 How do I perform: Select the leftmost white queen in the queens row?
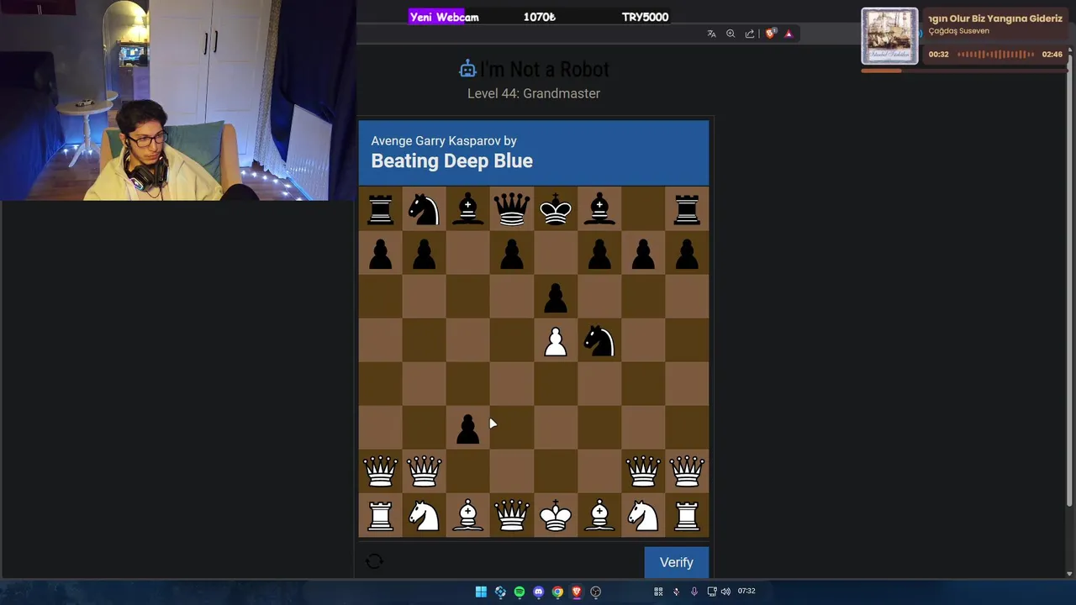(381, 471)
